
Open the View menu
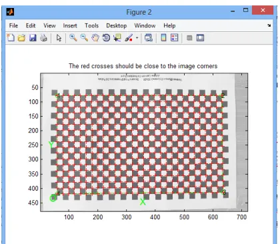tap(49, 25)
